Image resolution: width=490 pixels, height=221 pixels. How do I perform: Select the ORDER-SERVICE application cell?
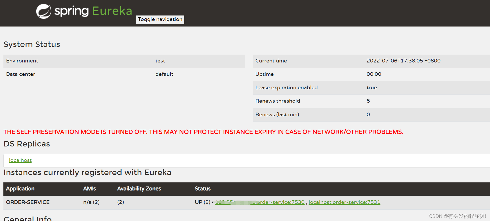28,202
